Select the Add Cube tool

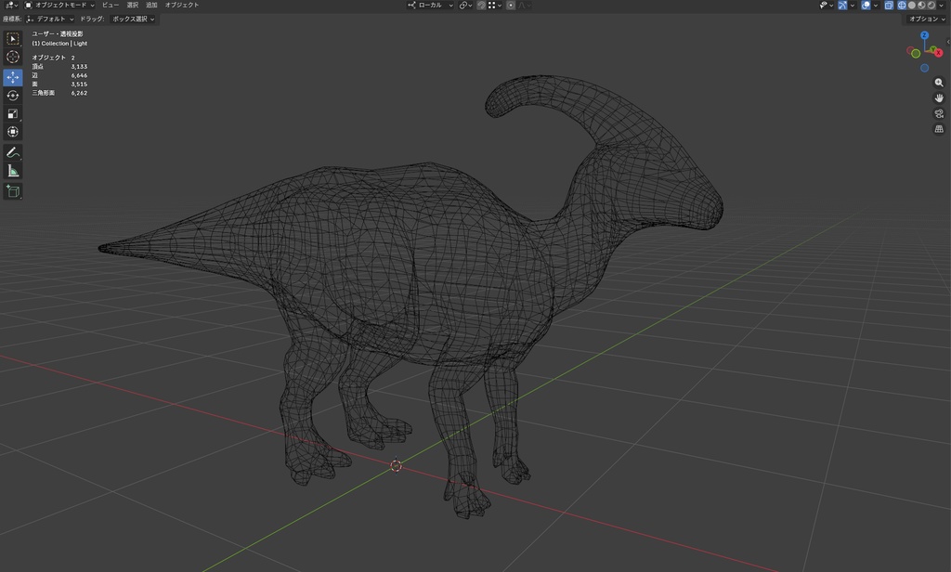13,191
